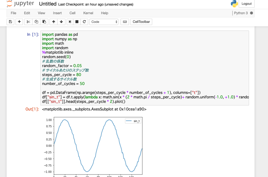Open the cell type Code dropdown
The image size is (268, 177).
[104, 22]
